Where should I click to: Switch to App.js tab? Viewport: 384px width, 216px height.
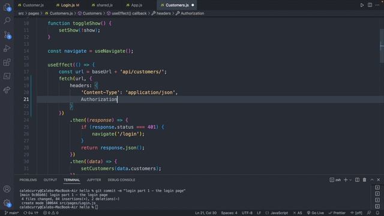[x=134, y=5]
